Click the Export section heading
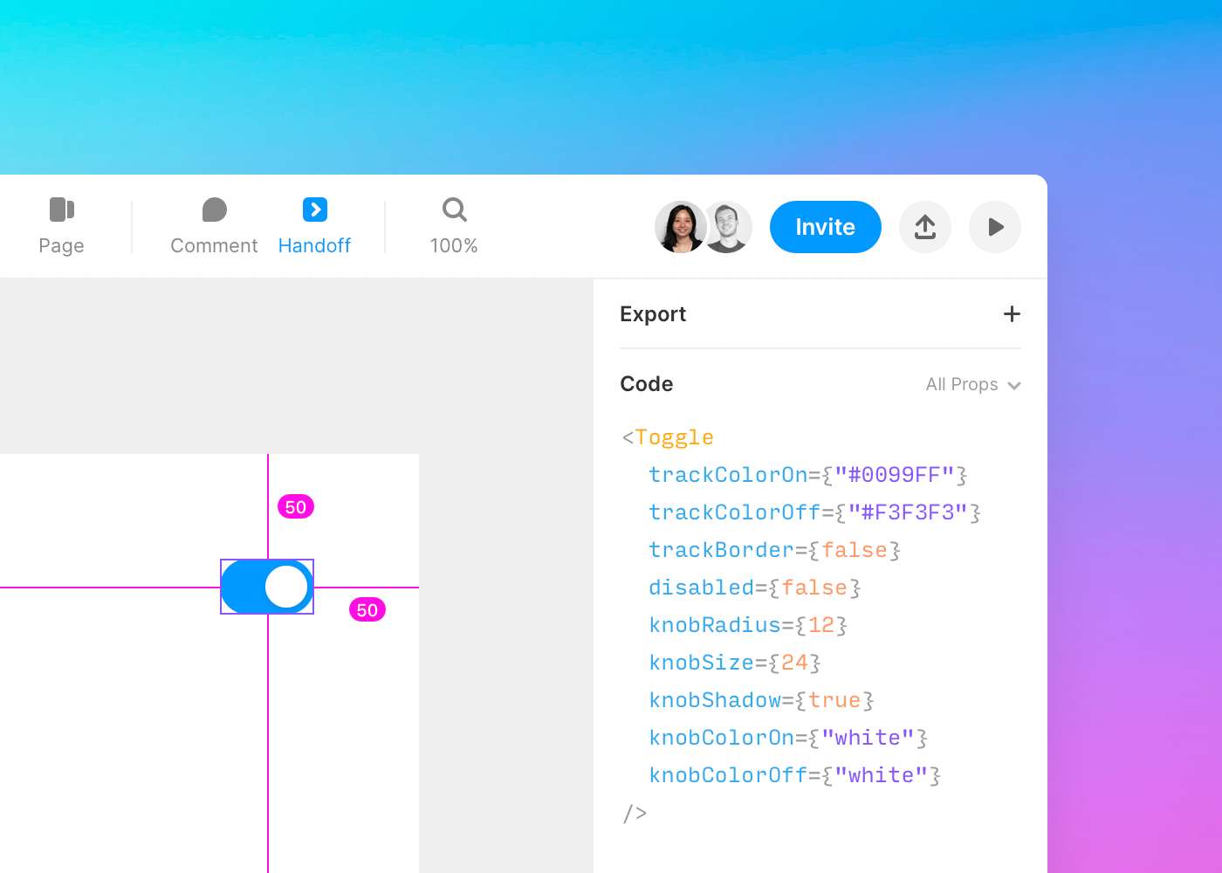 click(653, 314)
